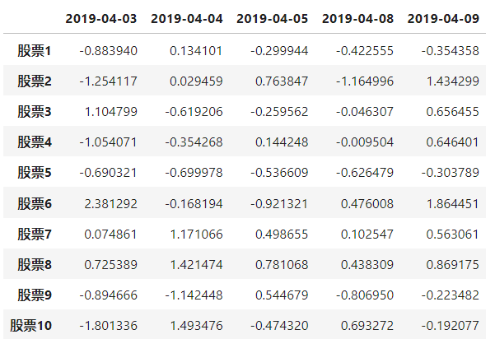Select the cell with value 1.434299
495x339 pixels.
(453, 81)
